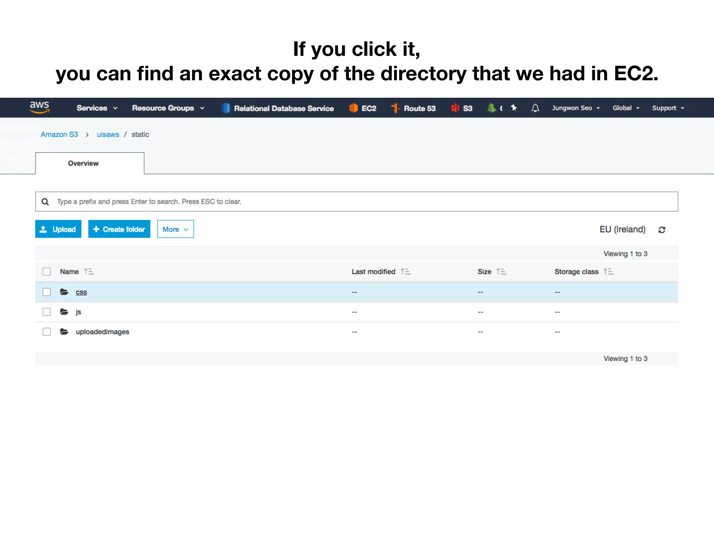Viewport: 714px width, 536px height.
Task: Go to Amazon S3 breadcrumb link
Action: [x=59, y=134]
